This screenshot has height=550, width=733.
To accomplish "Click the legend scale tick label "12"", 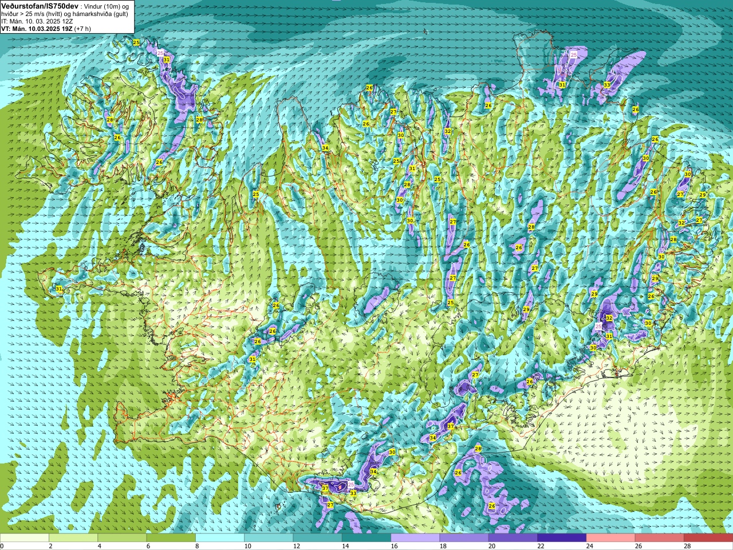I will point(297,546).
